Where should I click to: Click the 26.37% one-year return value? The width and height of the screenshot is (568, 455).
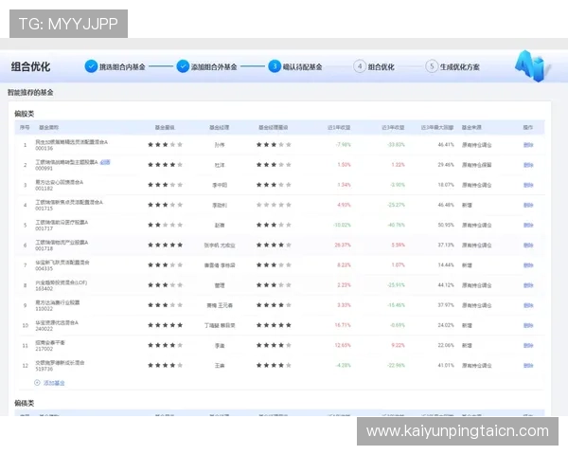(x=343, y=245)
